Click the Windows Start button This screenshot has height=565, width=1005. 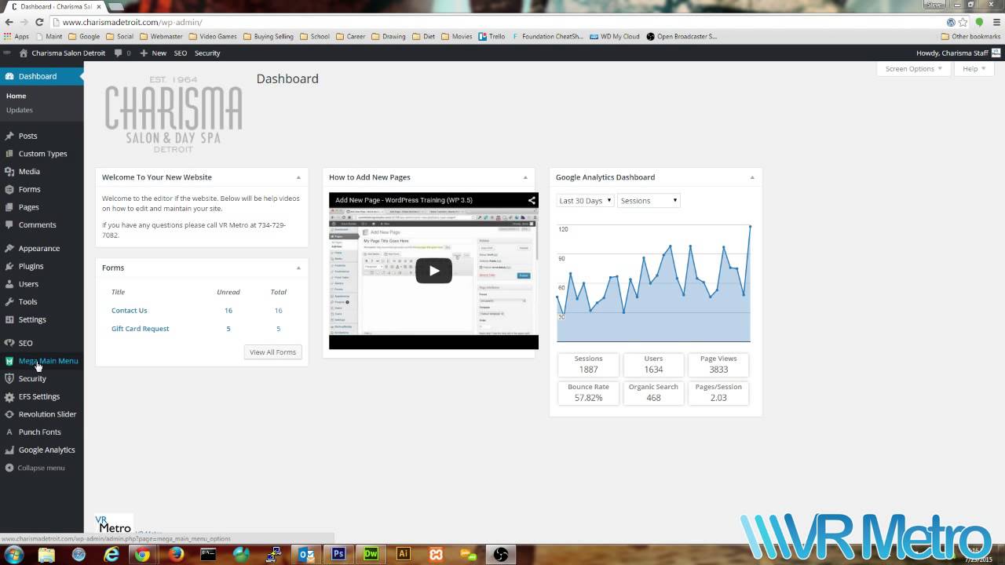click(13, 554)
